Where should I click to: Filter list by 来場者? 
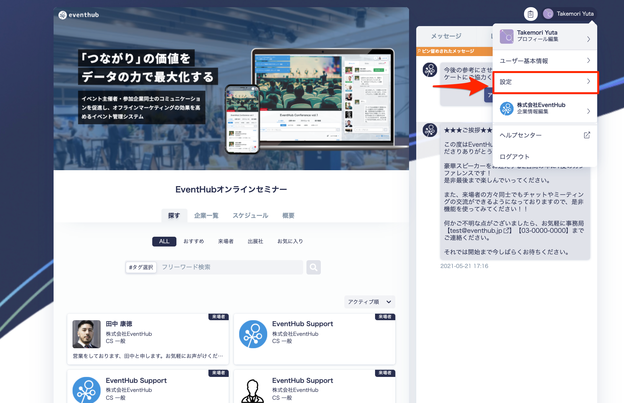(226, 241)
